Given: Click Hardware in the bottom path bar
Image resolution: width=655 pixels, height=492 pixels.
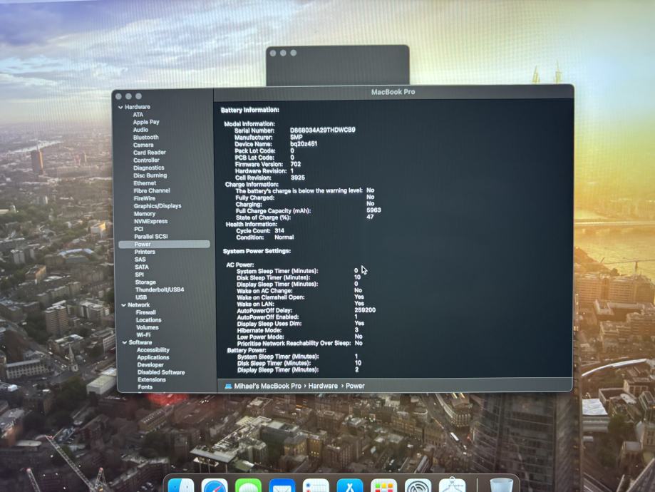Looking at the screenshot, I should point(323,386).
